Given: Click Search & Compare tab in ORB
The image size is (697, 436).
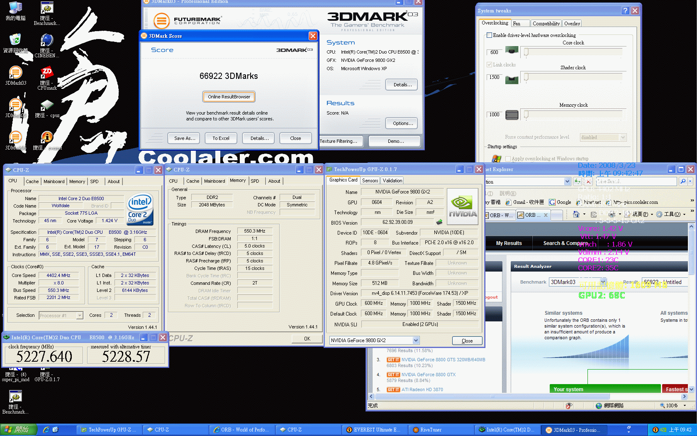Looking at the screenshot, I should coord(565,243).
